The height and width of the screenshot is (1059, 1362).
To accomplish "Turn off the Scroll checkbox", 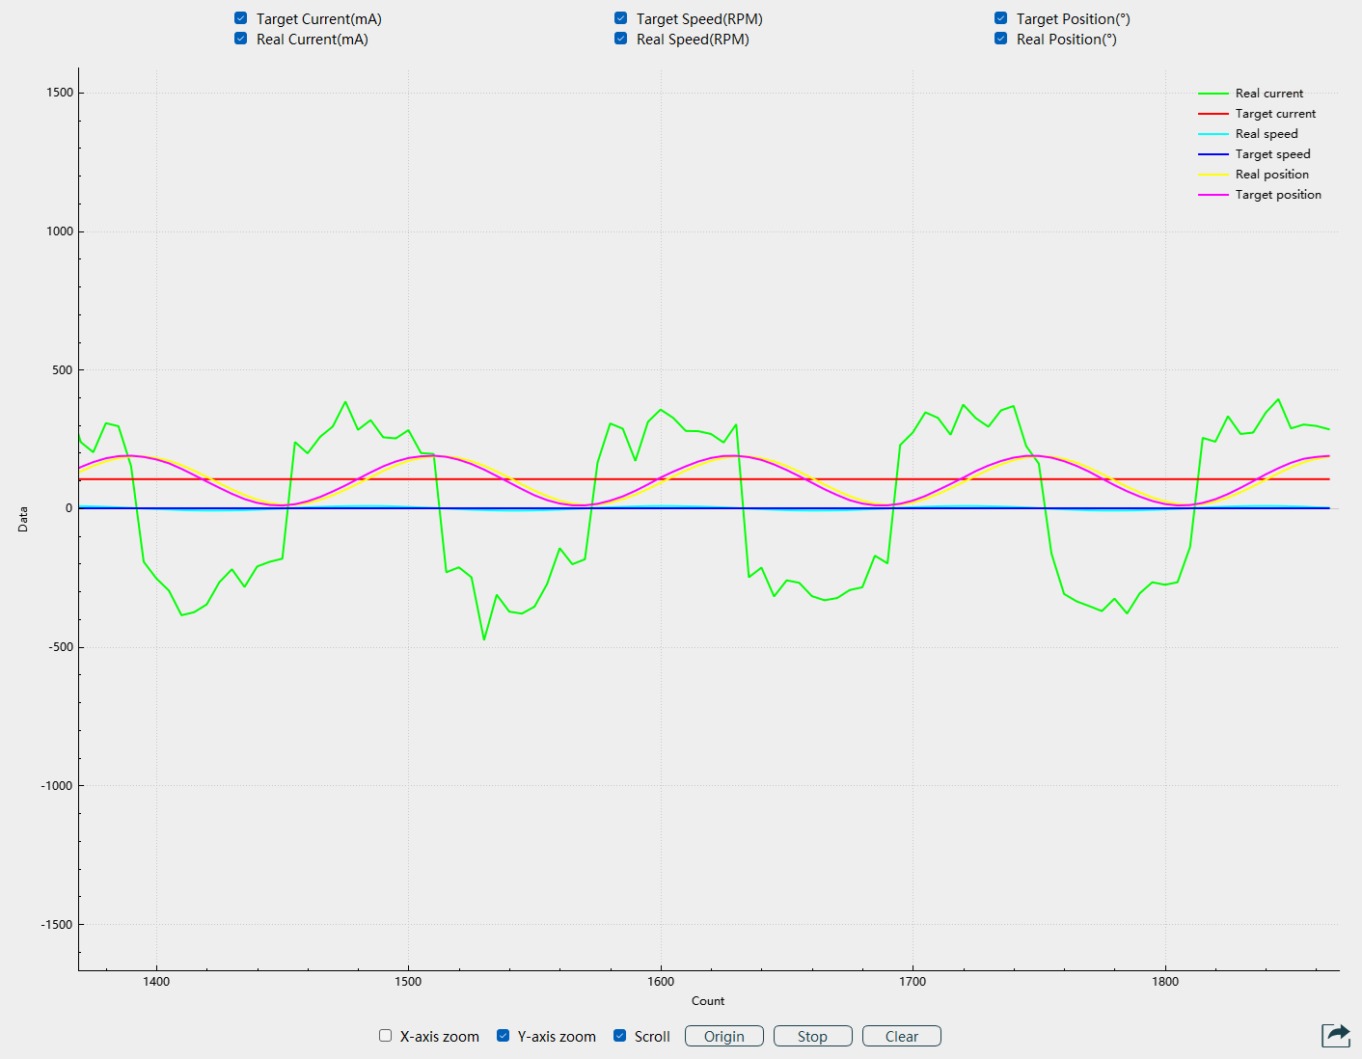I will pyautogui.click(x=620, y=1036).
